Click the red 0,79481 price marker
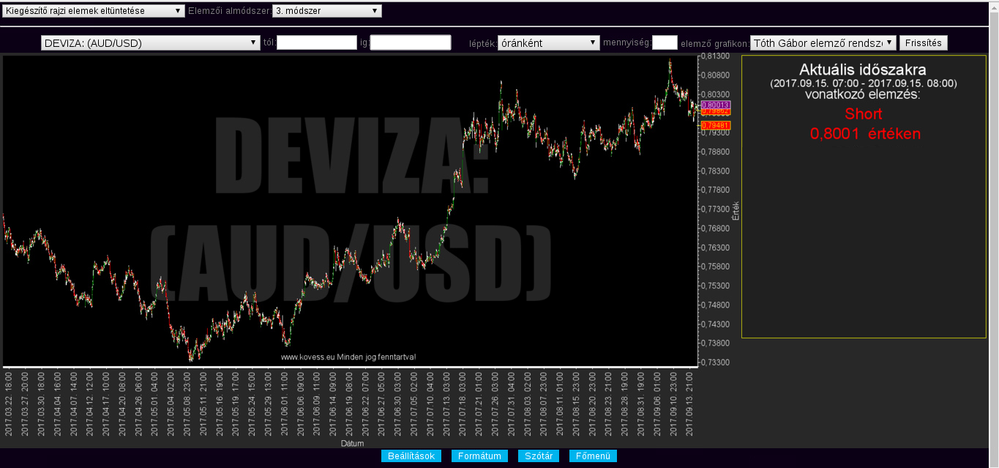Image resolution: width=999 pixels, height=468 pixels. coord(716,125)
